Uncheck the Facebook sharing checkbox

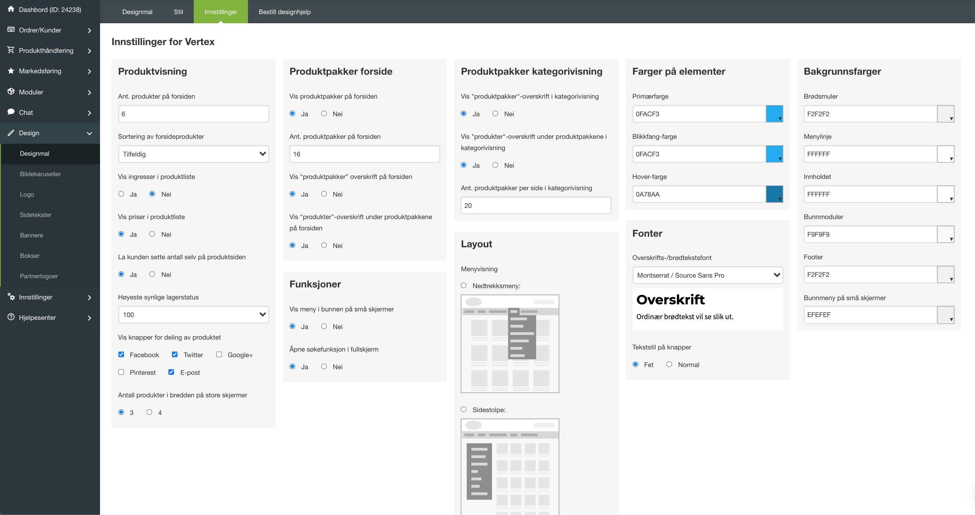(x=121, y=354)
